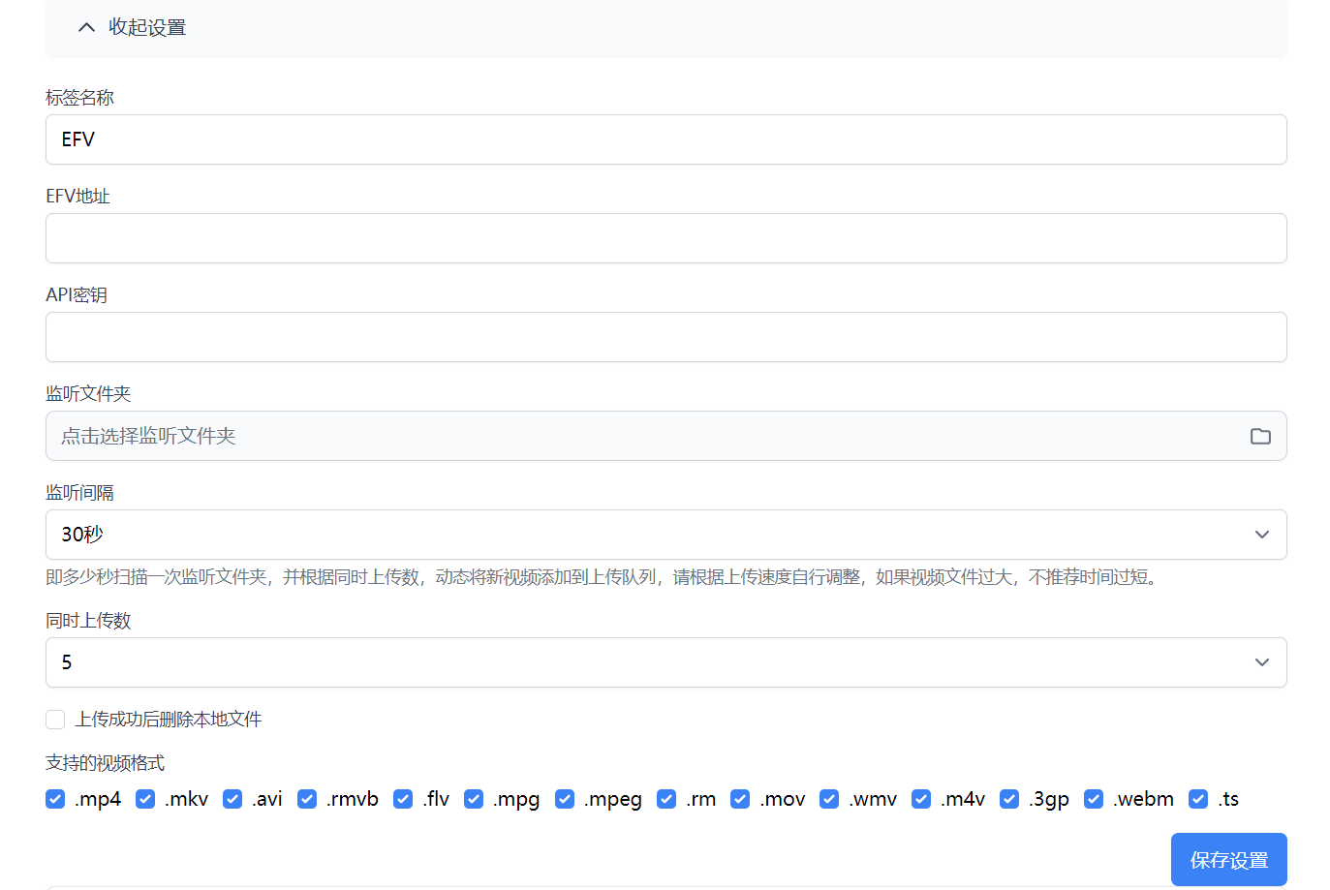This screenshot has height=890, width=1330.
Task: Disable the .wmv video format
Action: pos(829,799)
